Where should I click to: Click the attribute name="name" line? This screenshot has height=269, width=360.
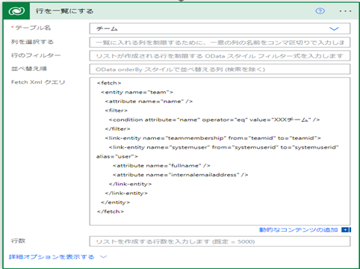149,102
